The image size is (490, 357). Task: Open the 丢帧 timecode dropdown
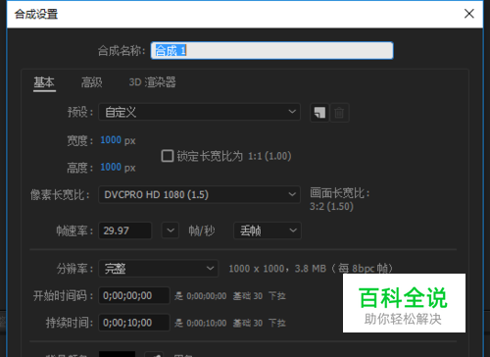pyautogui.click(x=268, y=230)
